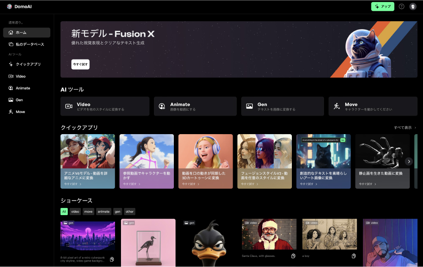Filter showcase by gen tag
This screenshot has width=423, height=267.
[x=118, y=212]
